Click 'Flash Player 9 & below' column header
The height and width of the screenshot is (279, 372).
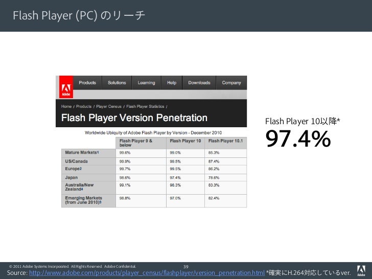pos(141,143)
